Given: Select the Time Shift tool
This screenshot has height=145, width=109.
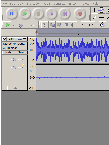Looking at the screenshot, I should (x=102, y=17).
